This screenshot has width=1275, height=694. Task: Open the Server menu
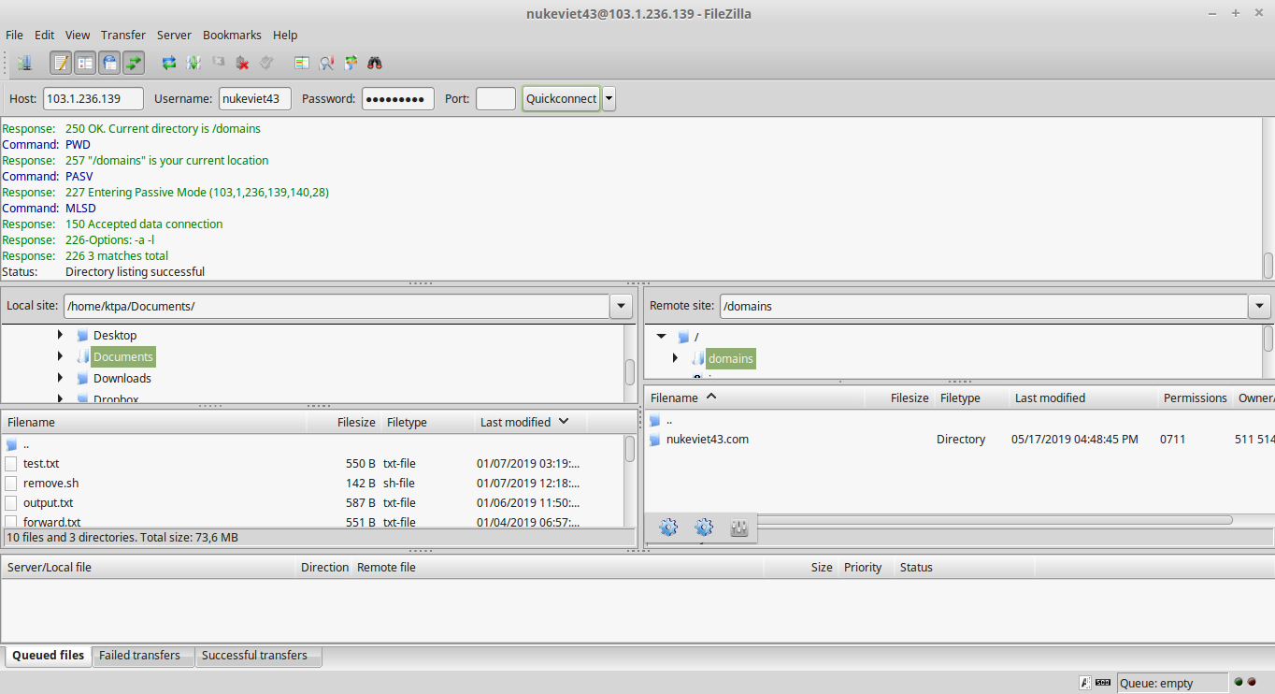click(174, 35)
